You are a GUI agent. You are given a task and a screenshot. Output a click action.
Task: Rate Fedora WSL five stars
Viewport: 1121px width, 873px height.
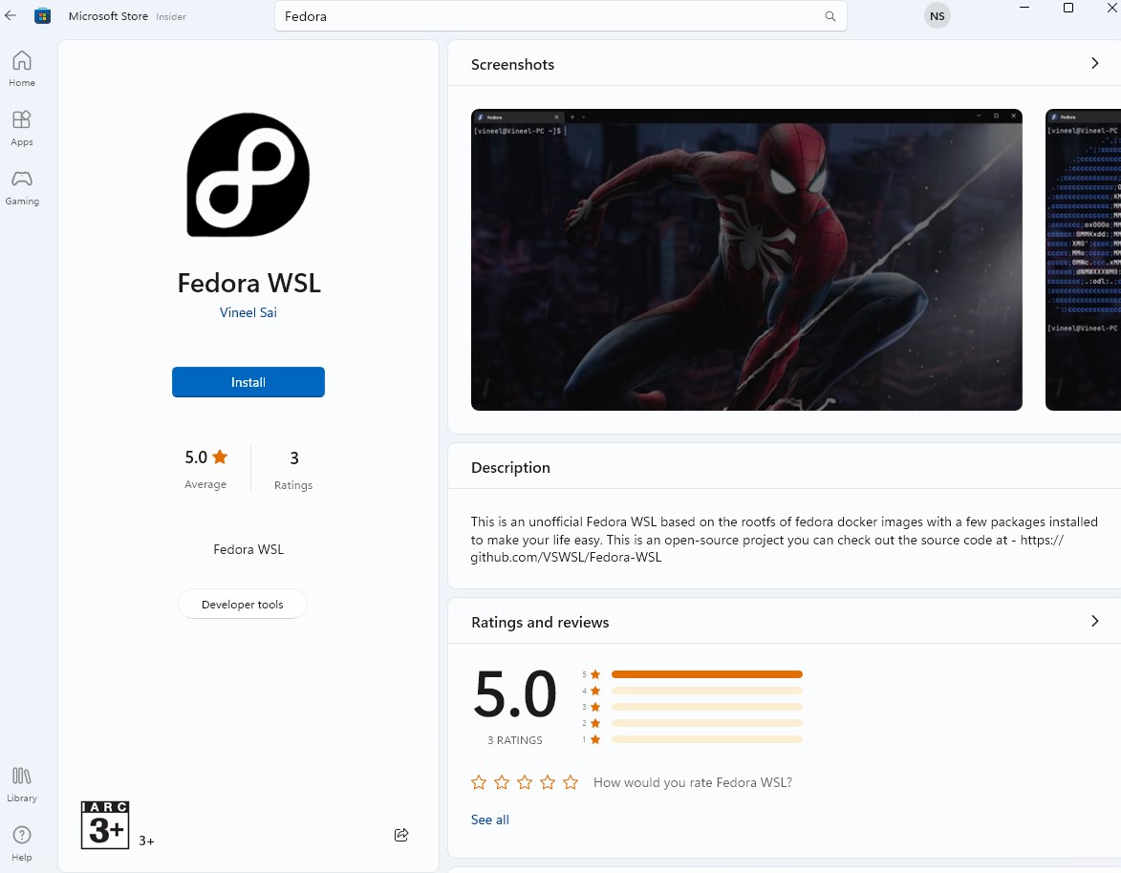coord(571,782)
